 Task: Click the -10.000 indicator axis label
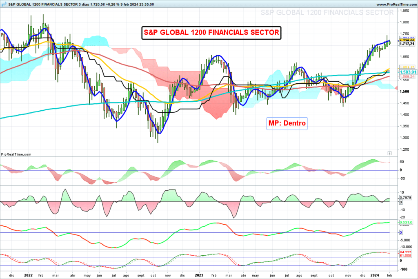(406, 247)
